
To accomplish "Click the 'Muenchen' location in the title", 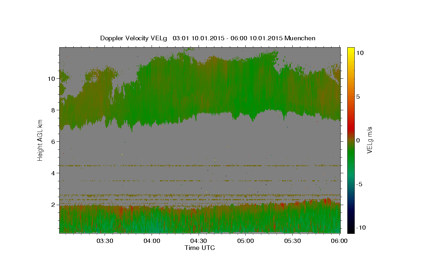I will pyautogui.click(x=300, y=38).
